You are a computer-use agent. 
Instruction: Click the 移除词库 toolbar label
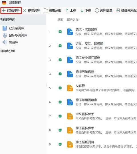tap(34, 10)
